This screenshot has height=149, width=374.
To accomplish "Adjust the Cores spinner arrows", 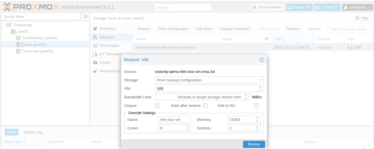I will pyautogui.click(x=188, y=128).
